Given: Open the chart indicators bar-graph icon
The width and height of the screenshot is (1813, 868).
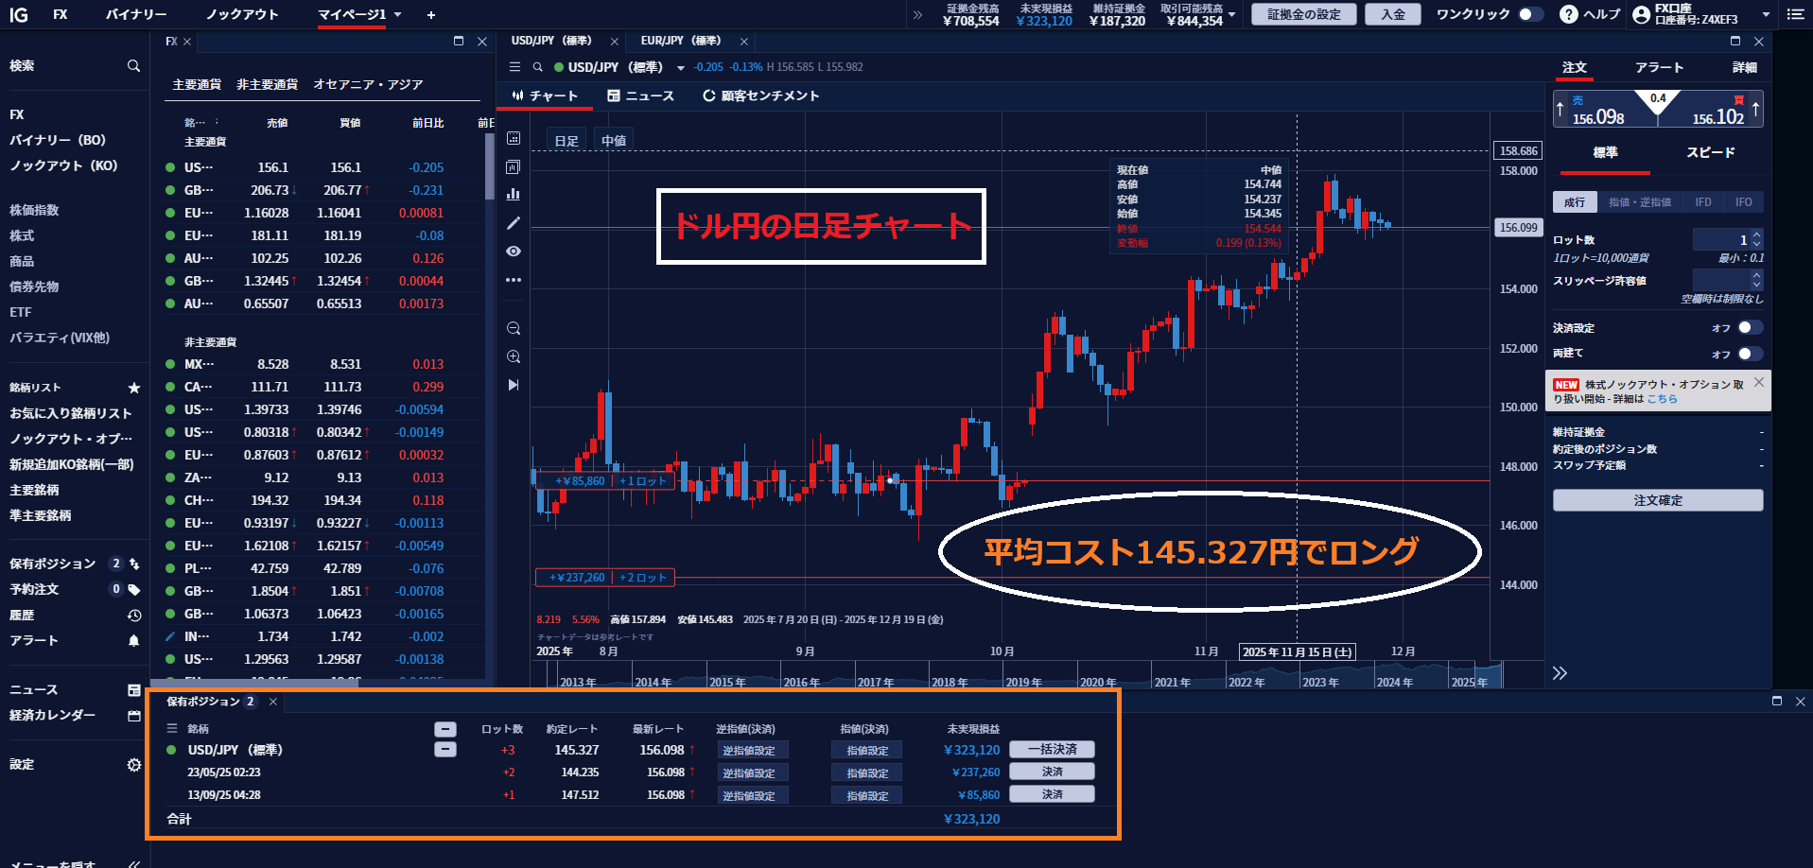Looking at the screenshot, I should click(514, 194).
